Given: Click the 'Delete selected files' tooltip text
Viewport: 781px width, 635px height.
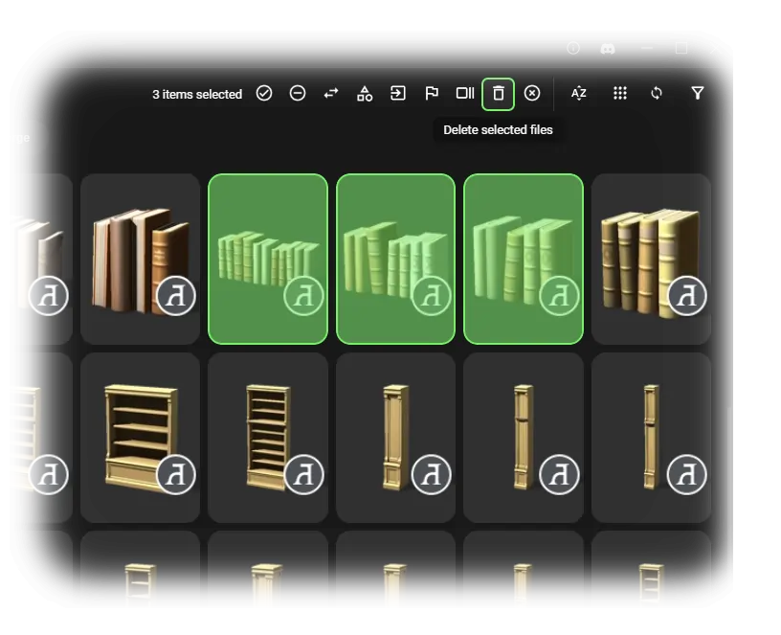Looking at the screenshot, I should coord(498,130).
